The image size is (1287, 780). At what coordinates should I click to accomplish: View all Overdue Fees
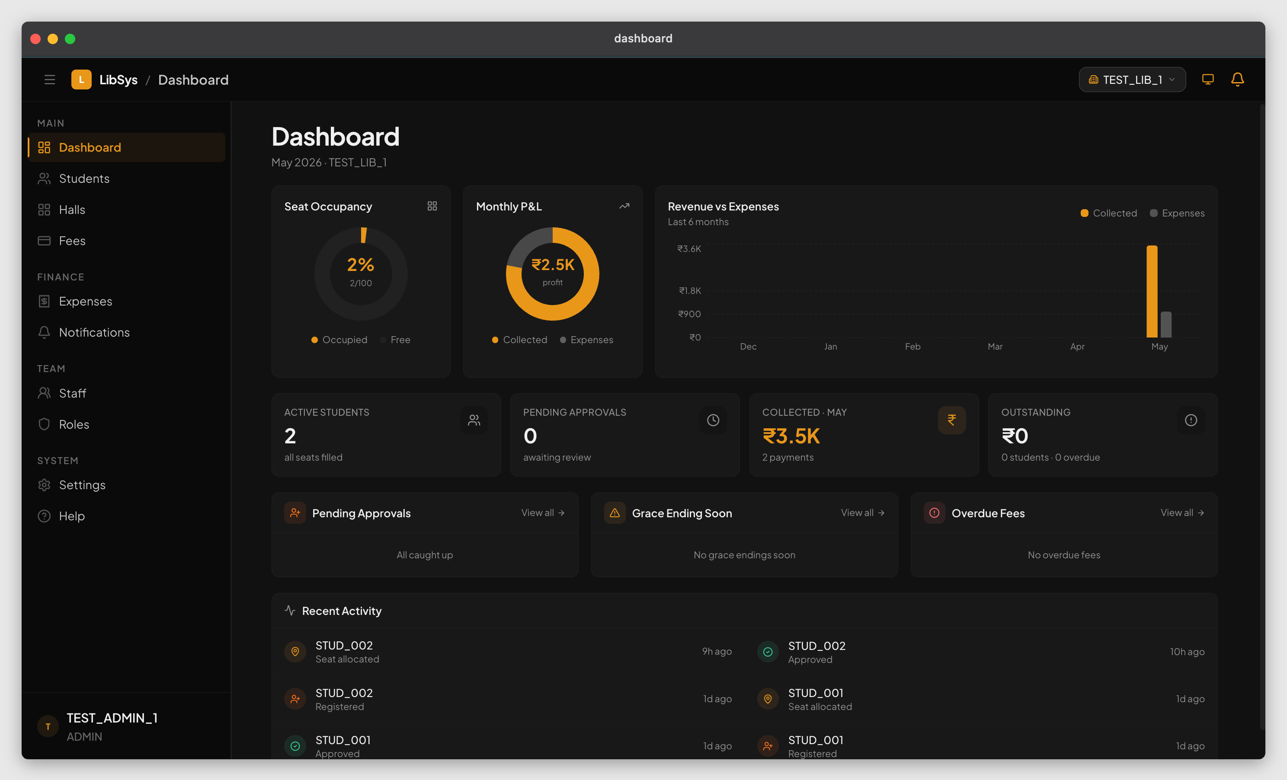coord(1182,513)
